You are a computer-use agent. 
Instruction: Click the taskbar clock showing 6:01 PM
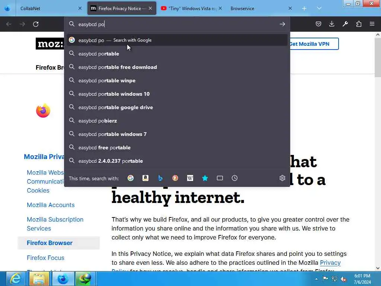362,279
